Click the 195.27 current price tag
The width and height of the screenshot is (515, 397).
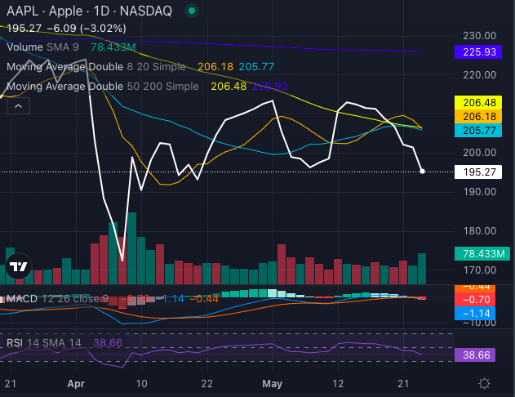click(x=478, y=172)
